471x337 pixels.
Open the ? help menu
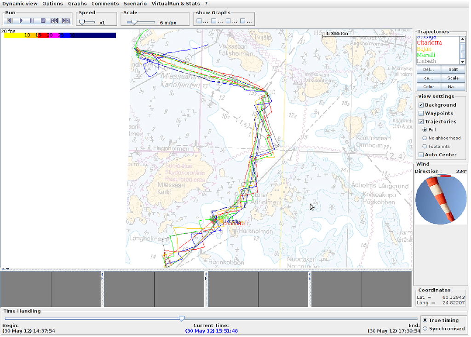[206, 4]
